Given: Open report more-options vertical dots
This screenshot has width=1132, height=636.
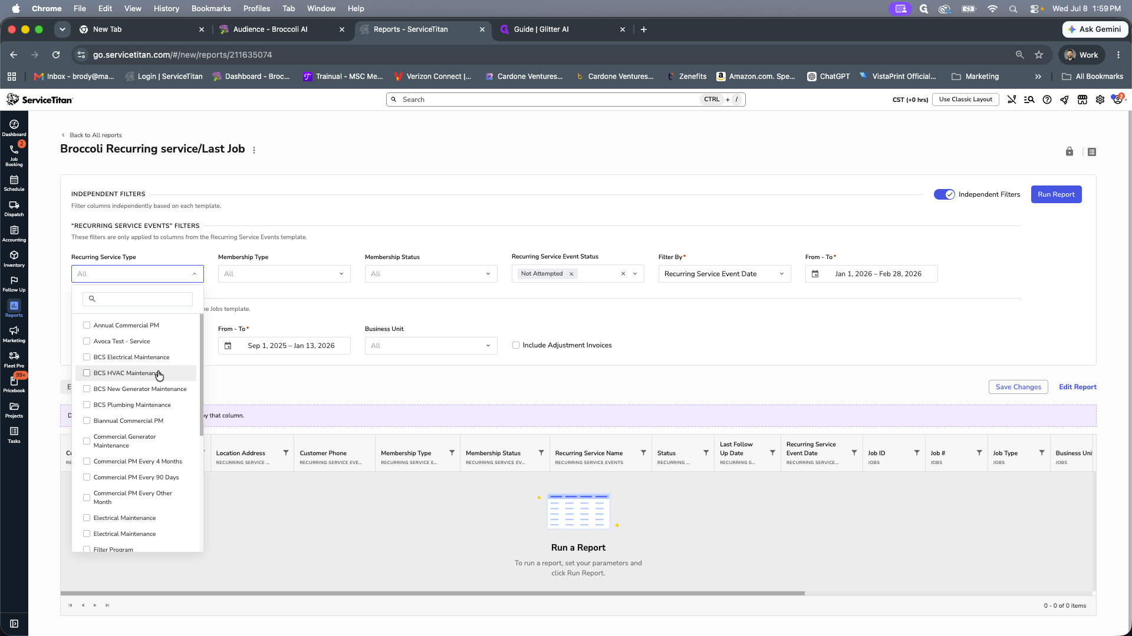Looking at the screenshot, I should (x=254, y=150).
